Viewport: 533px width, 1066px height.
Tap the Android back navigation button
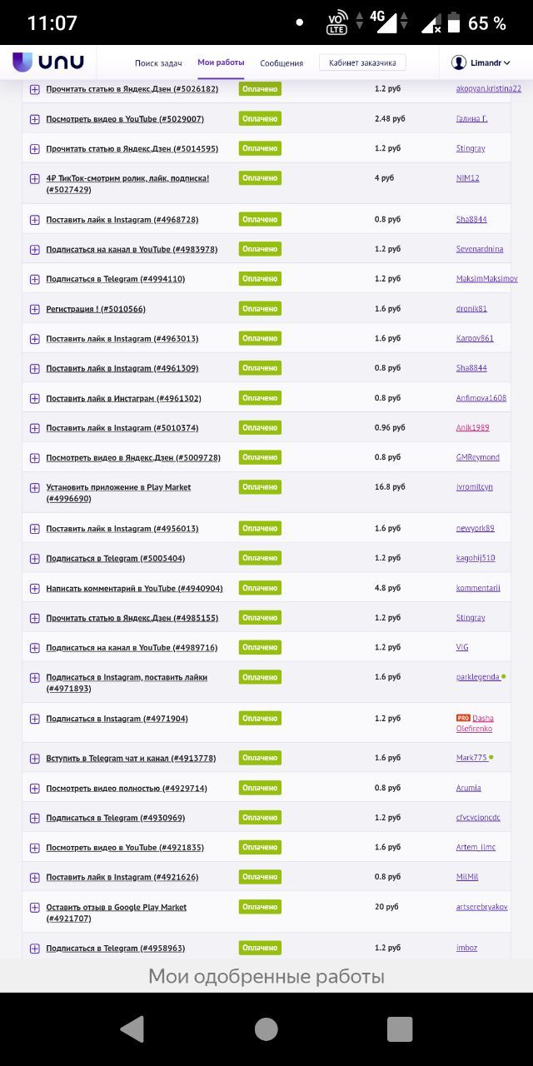[132, 1029]
